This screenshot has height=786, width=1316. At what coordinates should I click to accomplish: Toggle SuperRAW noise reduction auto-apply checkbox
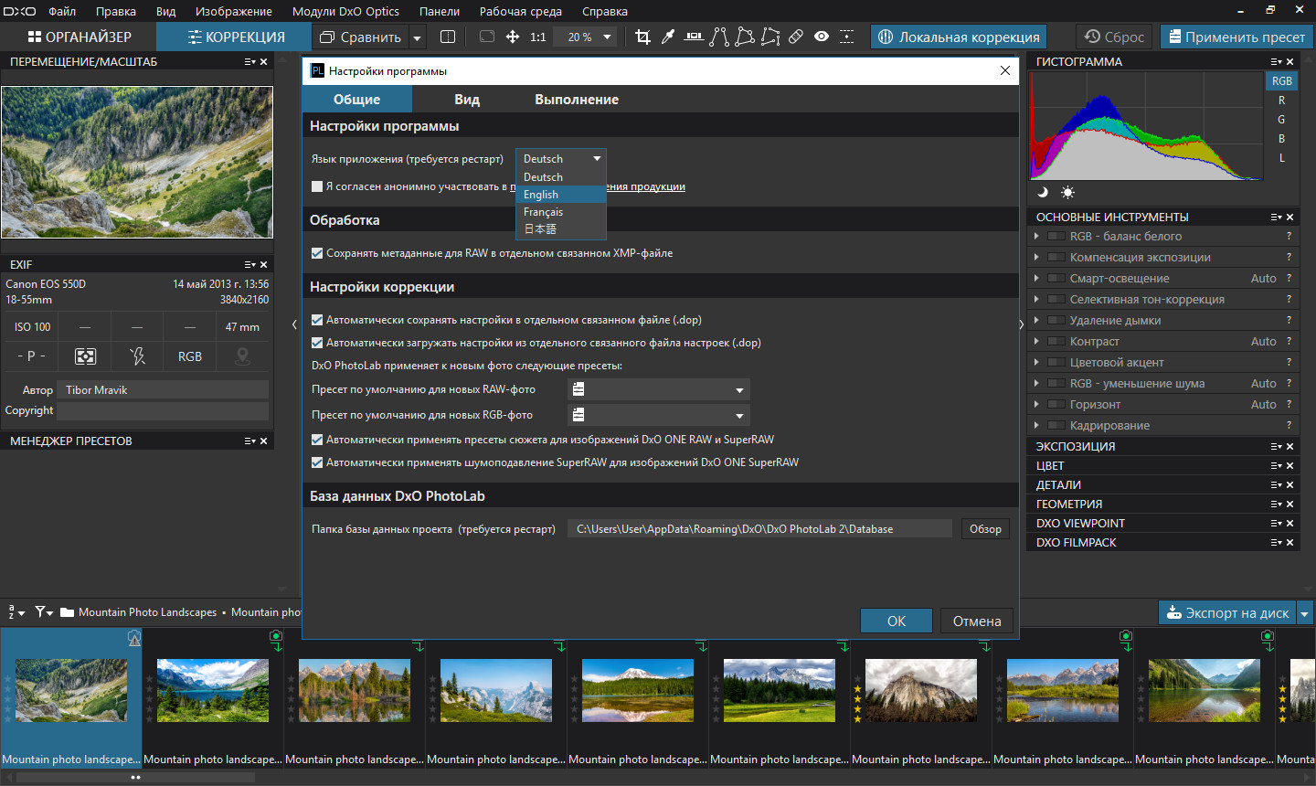(x=317, y=462)
